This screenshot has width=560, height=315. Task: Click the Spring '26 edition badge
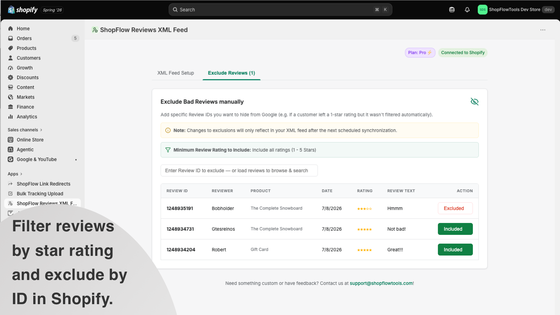52,10
